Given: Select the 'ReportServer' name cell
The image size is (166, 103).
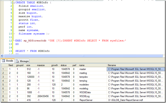Looking at the screenshot, I should click(93, 100).
